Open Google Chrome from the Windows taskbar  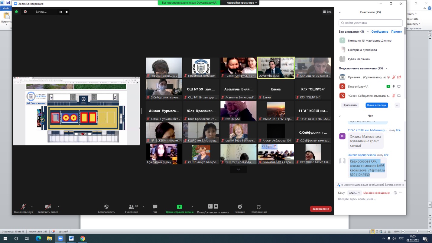coord(82,238)
